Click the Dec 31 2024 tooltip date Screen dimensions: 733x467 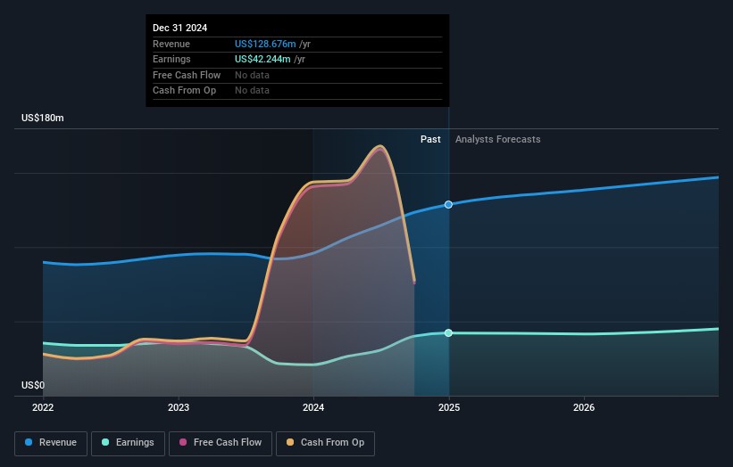point(179,28)
